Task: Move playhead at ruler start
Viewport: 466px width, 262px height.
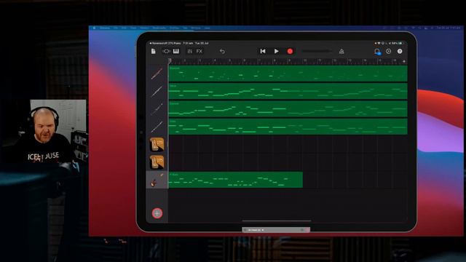Action: pyautogui.click(x=170, y=61)
